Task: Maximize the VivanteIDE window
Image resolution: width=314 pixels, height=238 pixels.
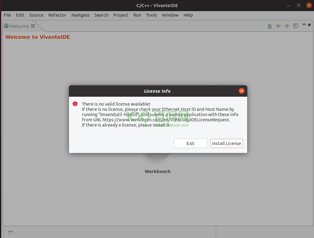Action: [x=299, y=5]
